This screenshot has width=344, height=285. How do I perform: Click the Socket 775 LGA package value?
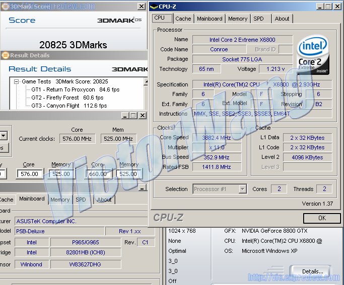pyautogui.click(x=242, y=59)
